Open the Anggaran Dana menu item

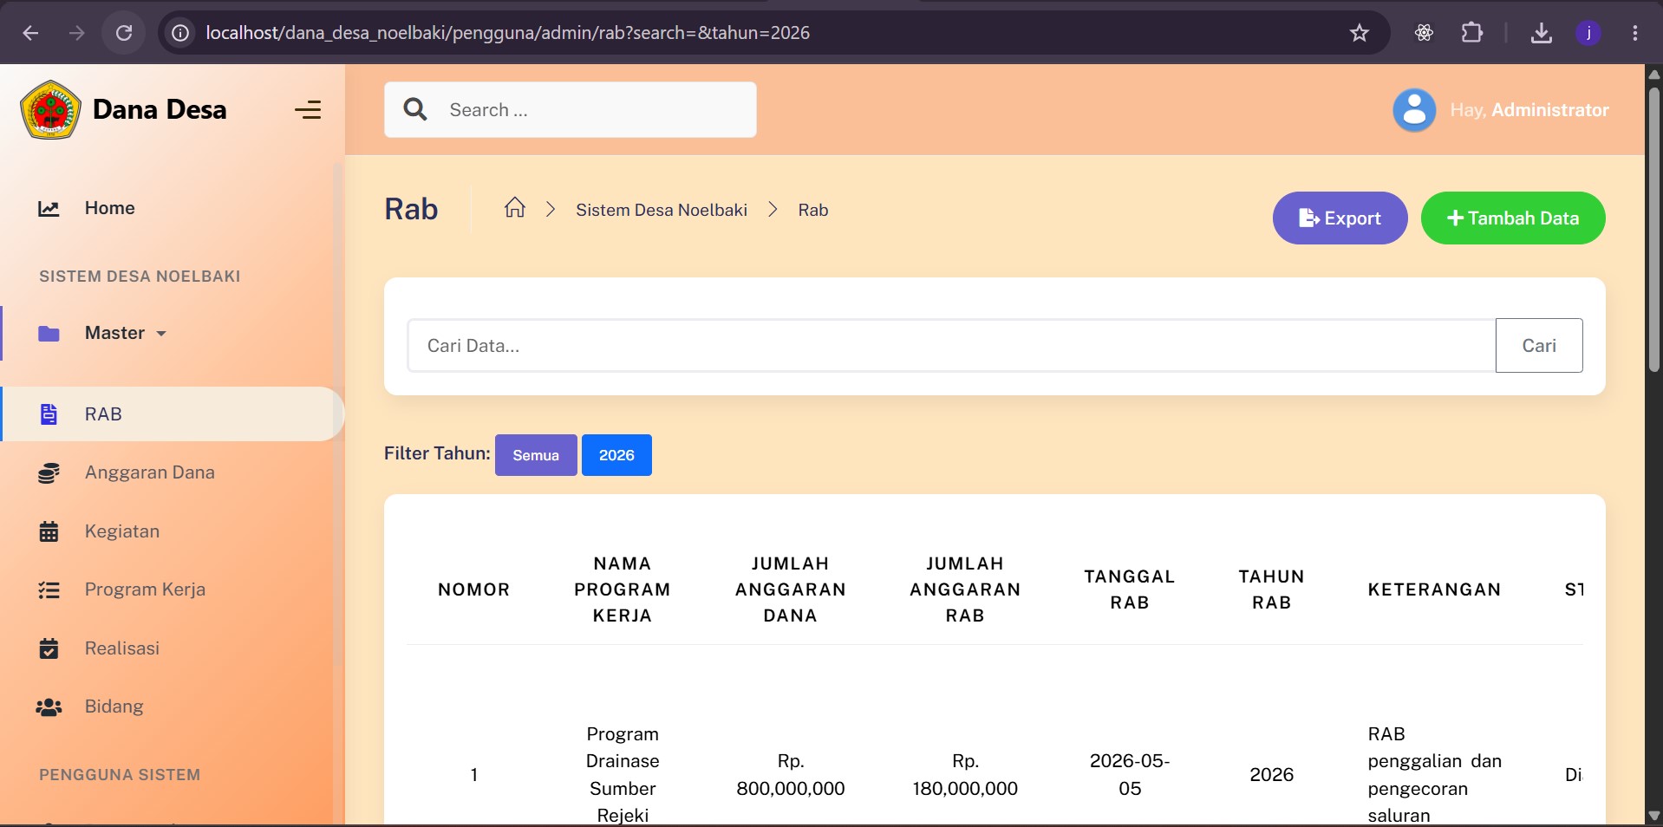149,472
